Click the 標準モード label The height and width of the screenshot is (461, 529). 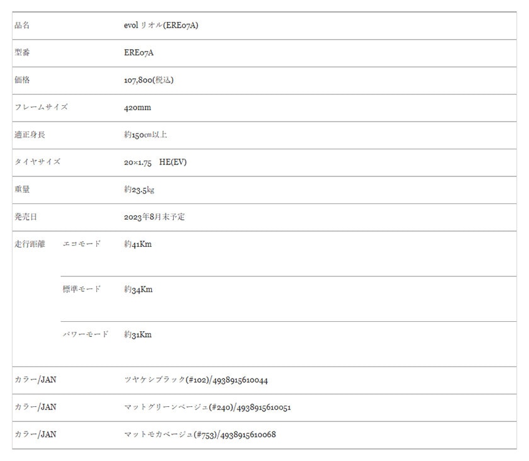click(x=82, y=289)
